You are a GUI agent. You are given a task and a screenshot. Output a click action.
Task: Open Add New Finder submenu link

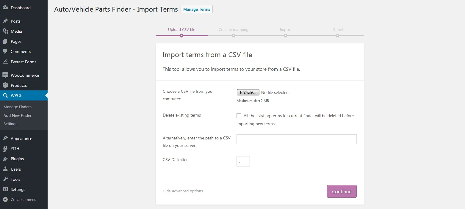[18, 115]
